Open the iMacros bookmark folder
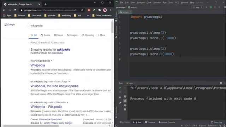Image resolution: width=226 pixels, height=127 pixels. point(20,16)
